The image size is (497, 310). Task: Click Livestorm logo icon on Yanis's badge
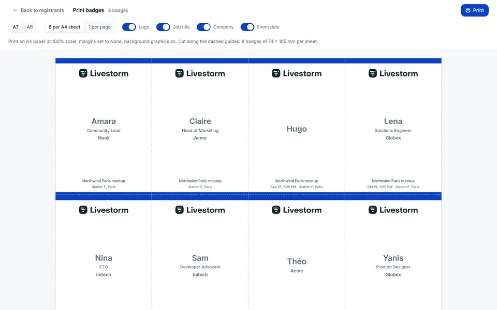point(373,210)
